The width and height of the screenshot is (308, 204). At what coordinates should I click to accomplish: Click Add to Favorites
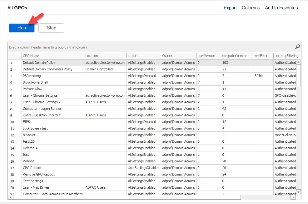point(281,8)
